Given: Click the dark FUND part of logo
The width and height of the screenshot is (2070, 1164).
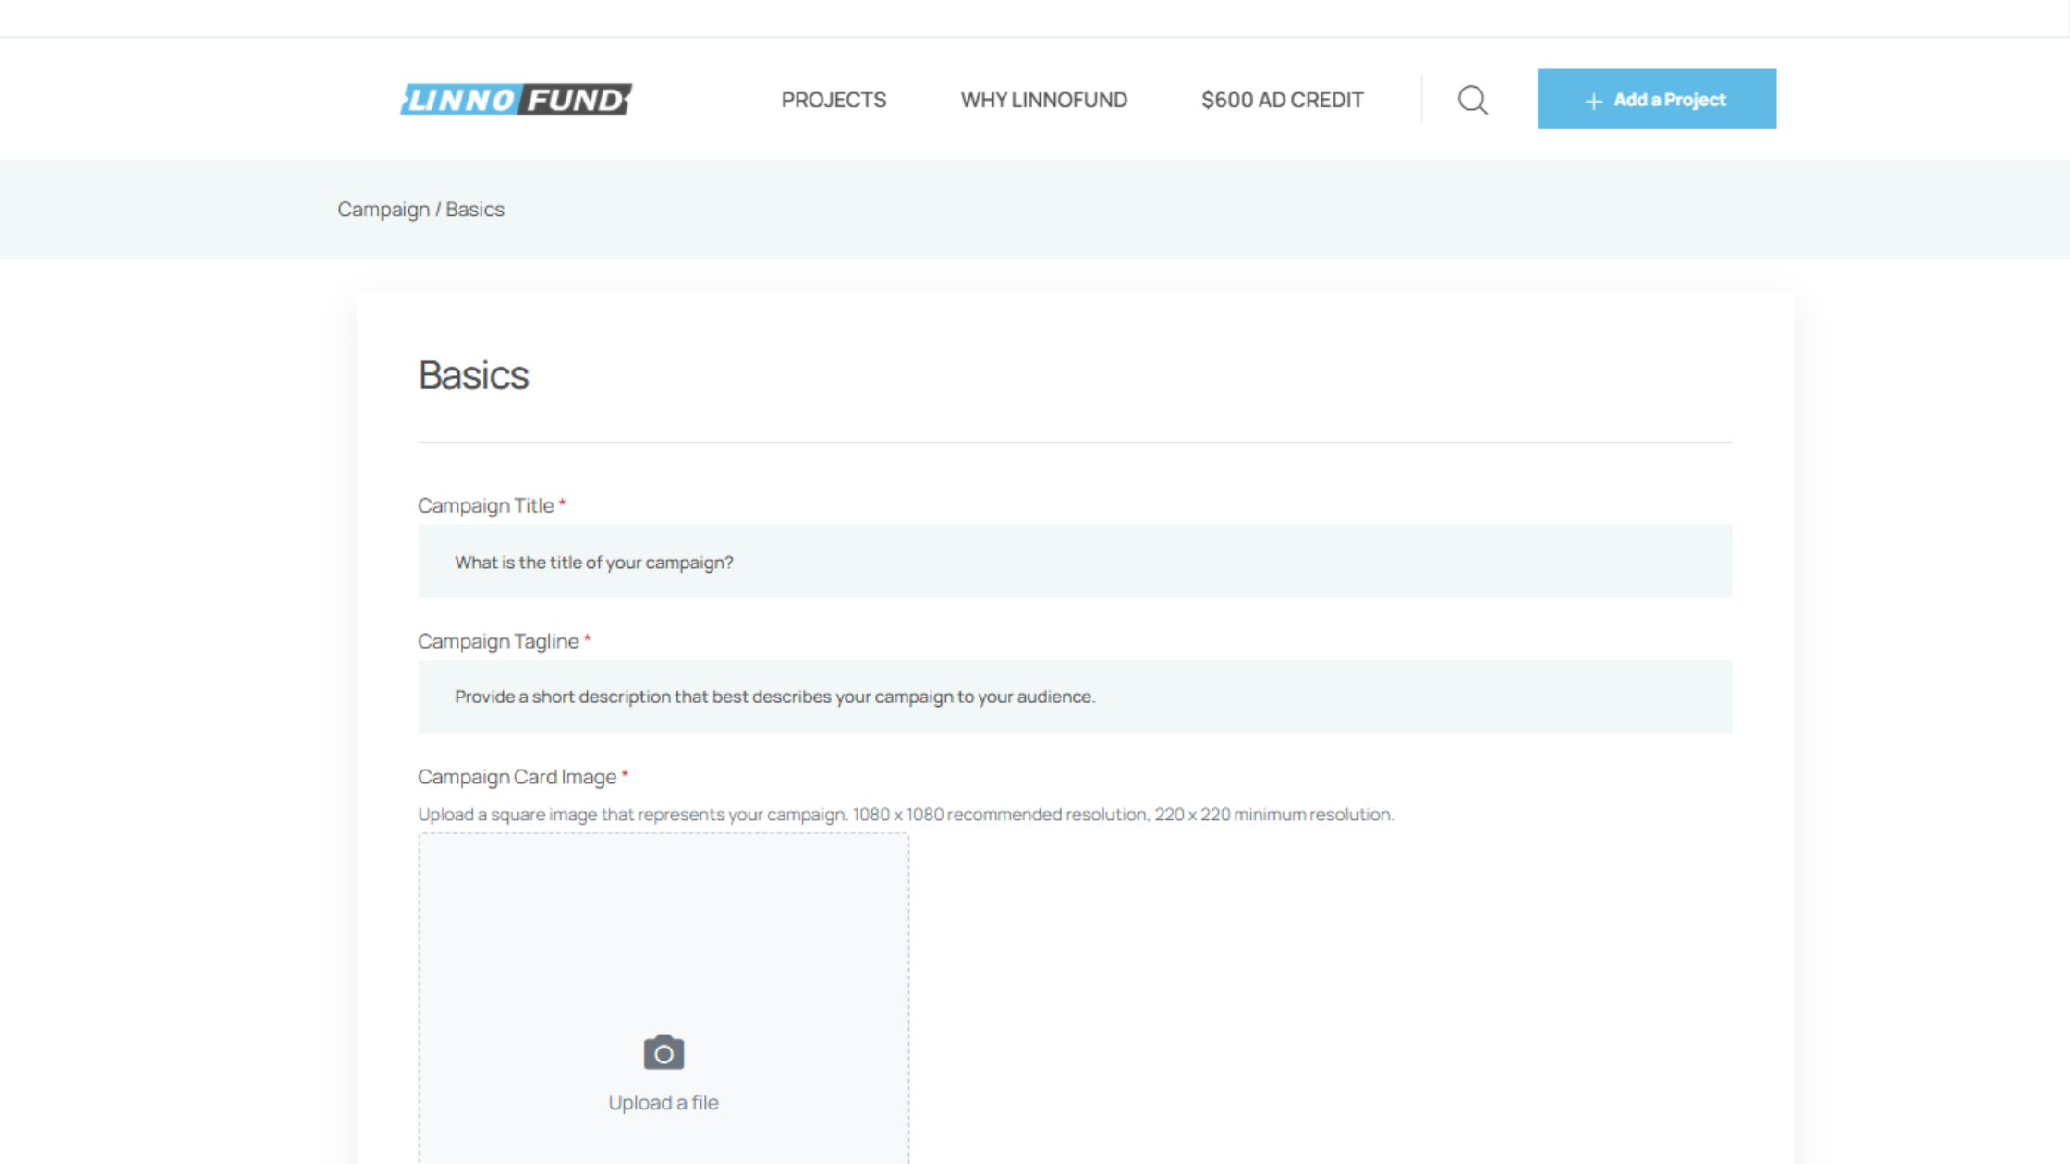Looking at the screenshot, I should (x=577, y=100).
